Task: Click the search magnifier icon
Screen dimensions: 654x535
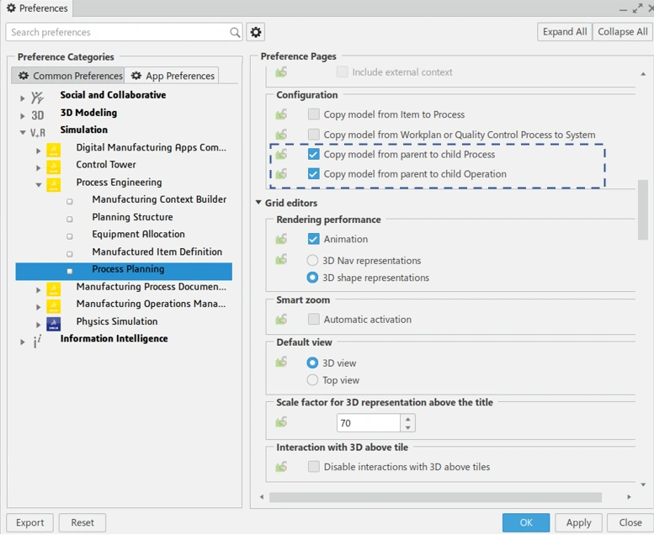Action: (236, 33)
